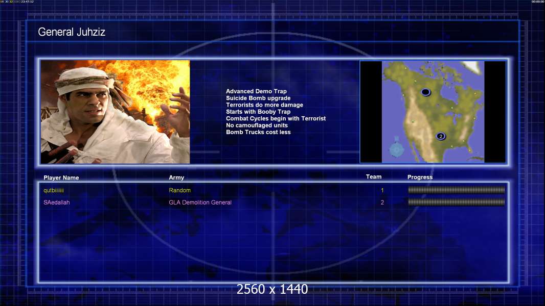Select the Progress column header
The image size is (545, 306).
point(420,177)
